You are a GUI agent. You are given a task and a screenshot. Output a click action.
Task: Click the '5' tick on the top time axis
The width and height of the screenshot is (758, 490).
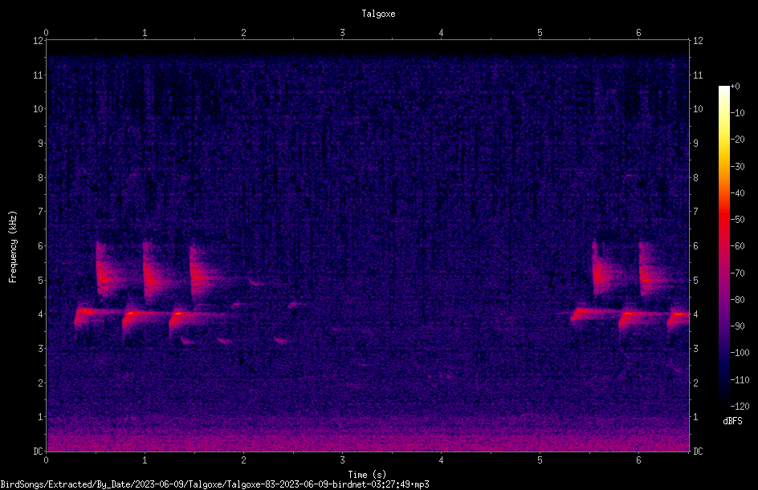coord(540,33)
